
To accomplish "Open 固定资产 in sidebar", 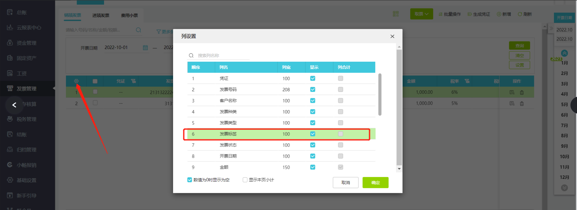I will coord(22,58).
